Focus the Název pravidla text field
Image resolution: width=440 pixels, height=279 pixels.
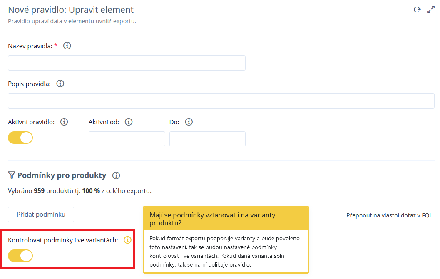[x=127, y=63]
